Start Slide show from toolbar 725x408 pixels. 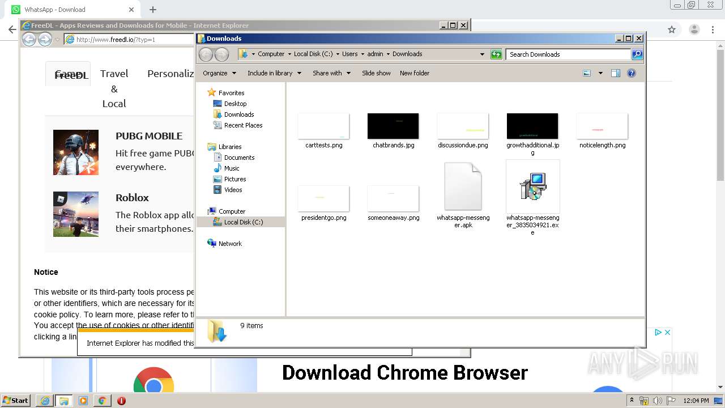[376, 73]
